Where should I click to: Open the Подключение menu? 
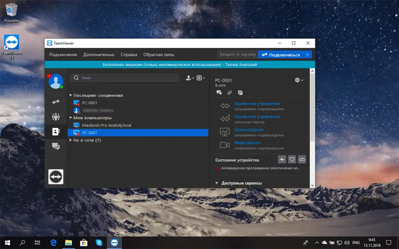pos(63,55)
